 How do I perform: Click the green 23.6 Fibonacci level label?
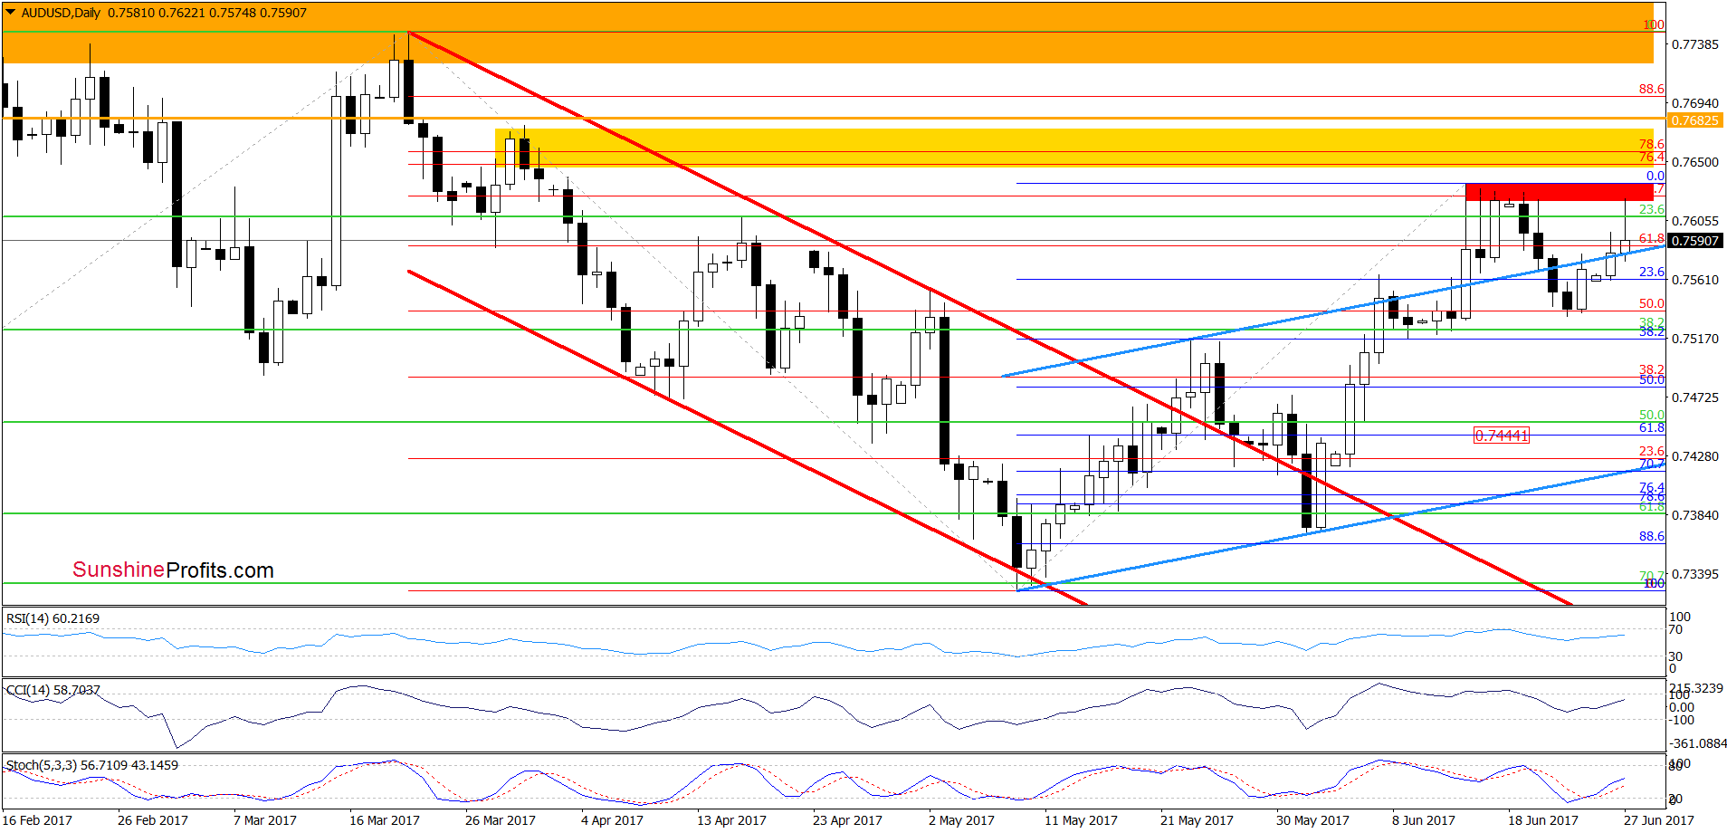point(1652,209)
